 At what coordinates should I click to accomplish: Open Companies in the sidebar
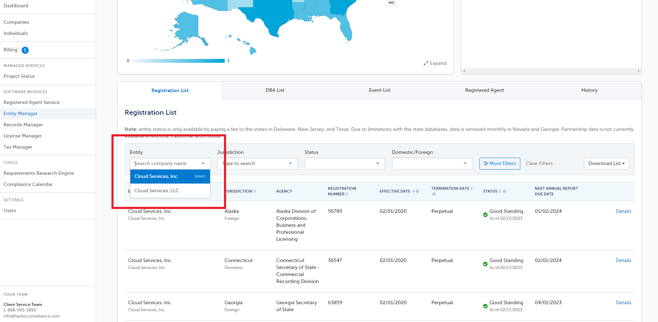coord(16,22)
